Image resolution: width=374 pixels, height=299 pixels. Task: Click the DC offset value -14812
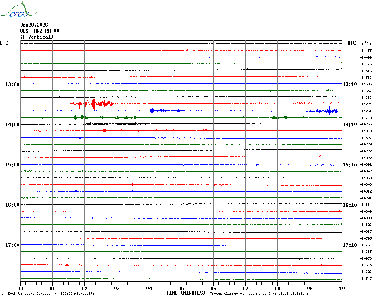point(366,191)
